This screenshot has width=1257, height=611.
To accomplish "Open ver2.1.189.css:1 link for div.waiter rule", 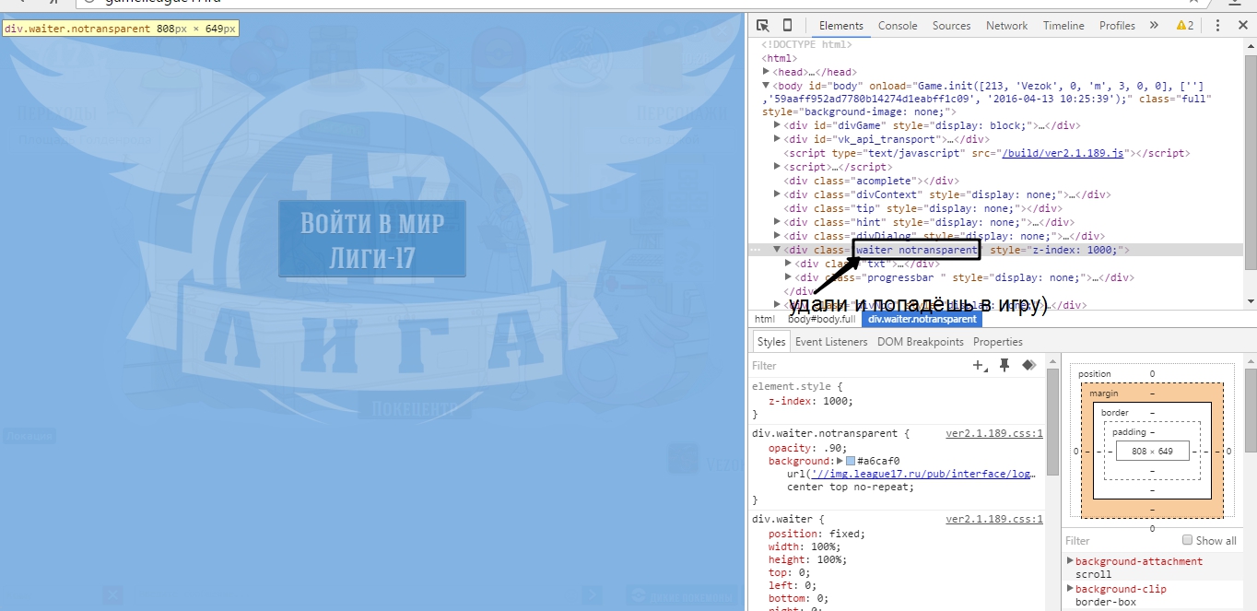I will coord(994,519).
